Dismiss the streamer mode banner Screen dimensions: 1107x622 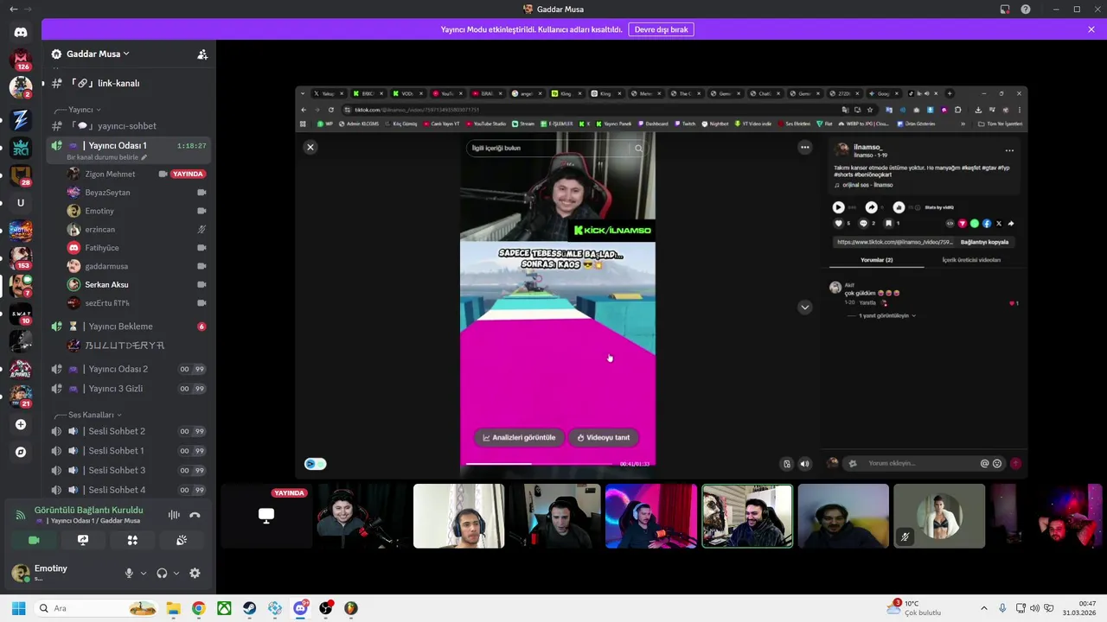point(1091,29)
